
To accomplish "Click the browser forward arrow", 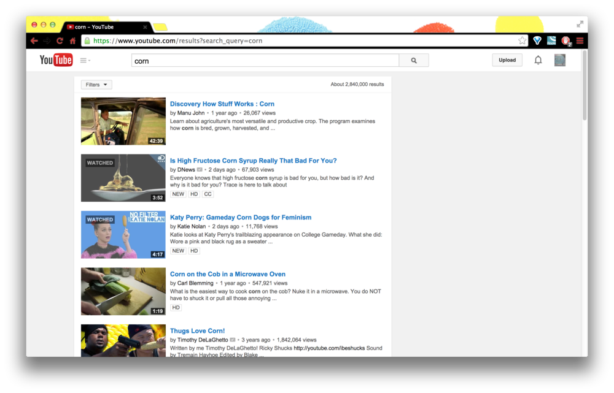I will [x=47, y=40].
